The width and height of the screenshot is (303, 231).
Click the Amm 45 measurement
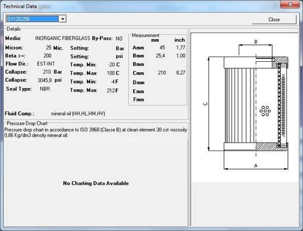(162, 48)
